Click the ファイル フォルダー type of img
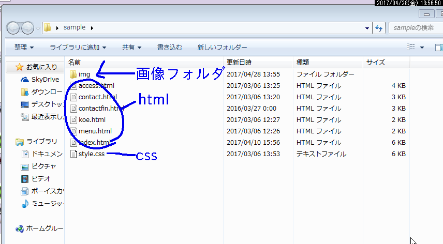This screenshot has height=244, width=443. (x=325, y=74)
